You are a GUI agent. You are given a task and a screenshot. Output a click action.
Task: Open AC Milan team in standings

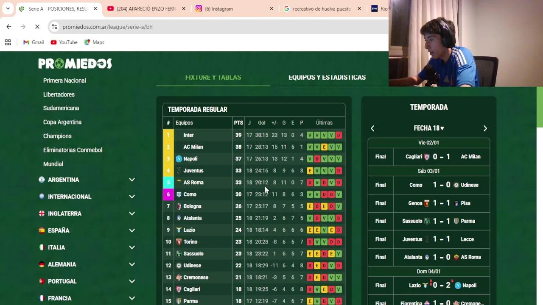tap(193, 147)
